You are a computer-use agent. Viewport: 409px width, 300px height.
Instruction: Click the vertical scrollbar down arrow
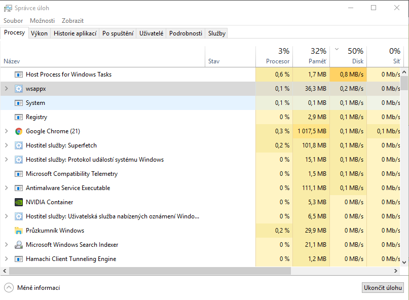tap(404, 262)
